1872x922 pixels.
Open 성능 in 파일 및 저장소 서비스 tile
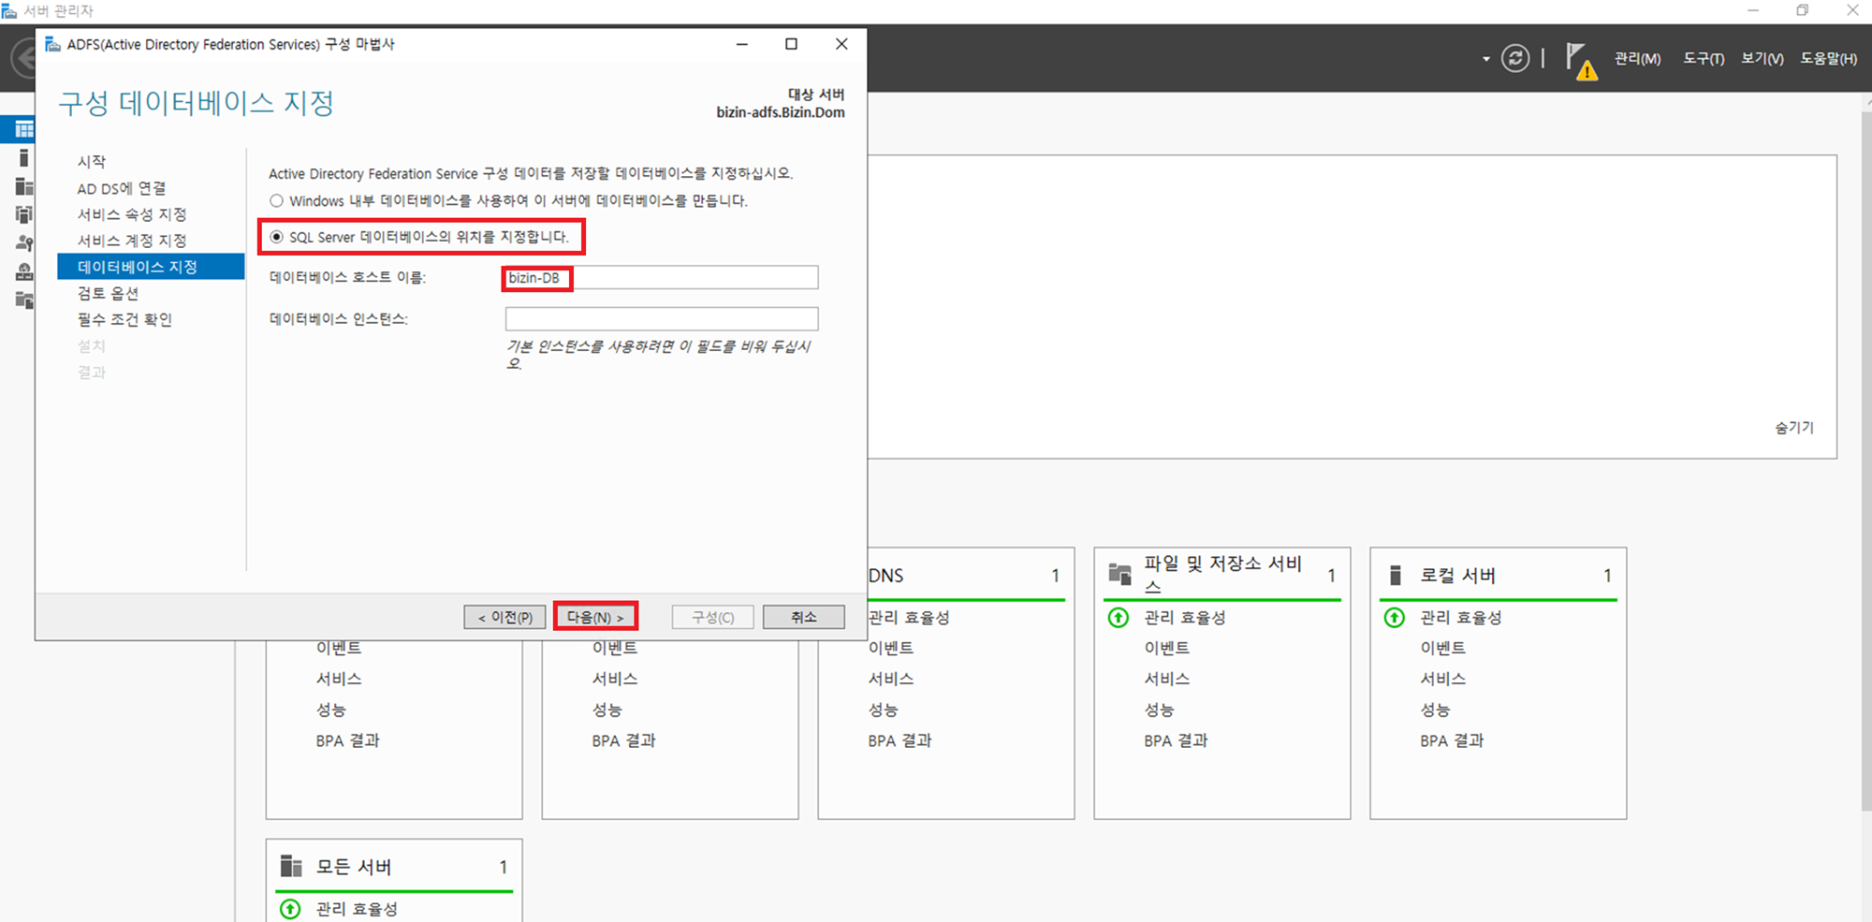click(1159, 710)
